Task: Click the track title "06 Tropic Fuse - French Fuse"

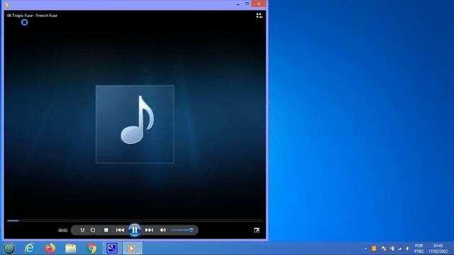Action: (x=32, y=16)
